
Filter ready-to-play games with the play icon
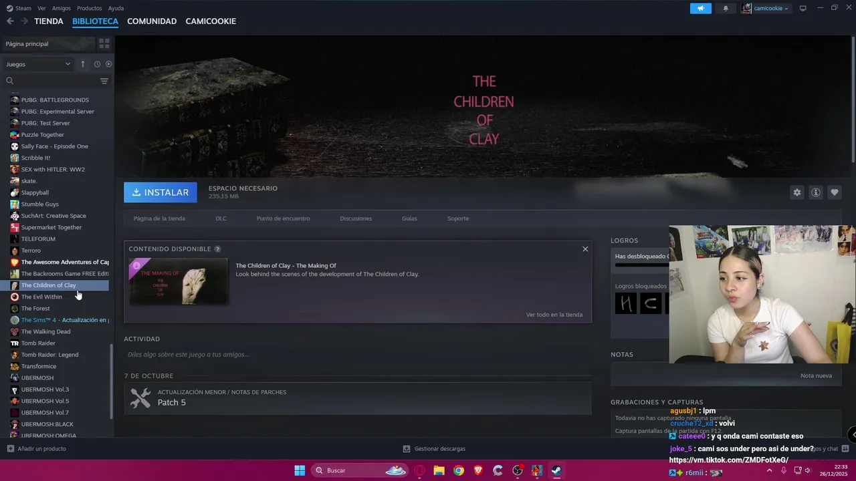pyautogui.click(x=108, y=64)
